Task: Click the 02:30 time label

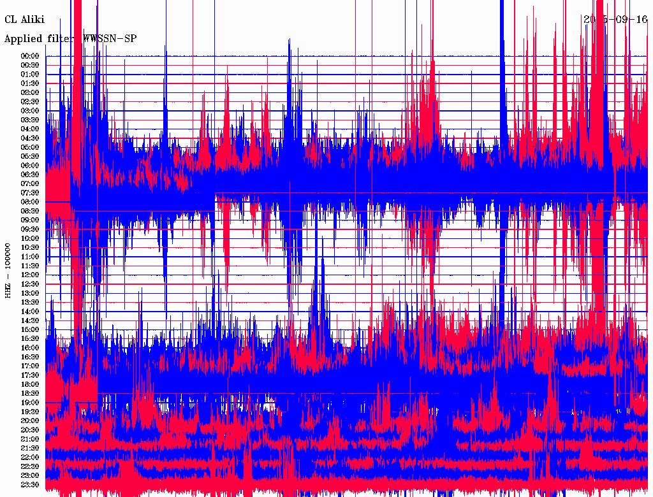Action: click(x=30, y=102)
